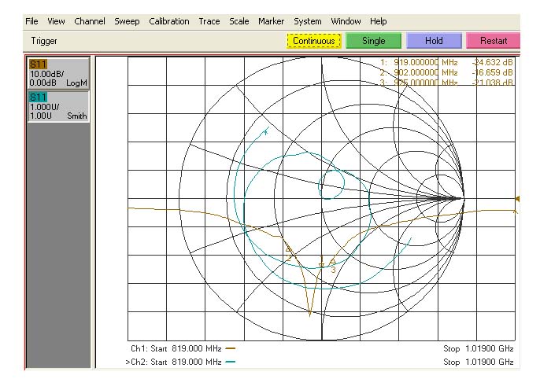
Task: Set trigger to Continuous
Action: (x=313, y=40)
